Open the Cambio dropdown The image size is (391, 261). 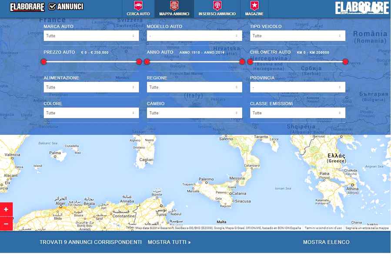pyautogui.click(x=194, y=113)
